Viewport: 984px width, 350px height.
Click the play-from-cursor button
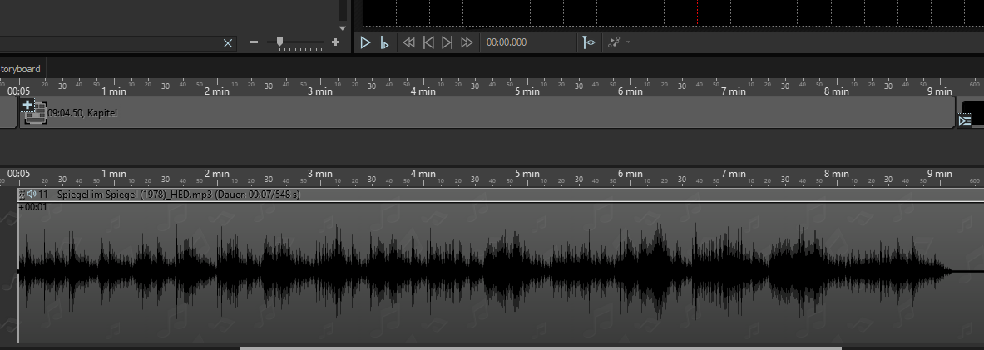(x=384, y=42)
